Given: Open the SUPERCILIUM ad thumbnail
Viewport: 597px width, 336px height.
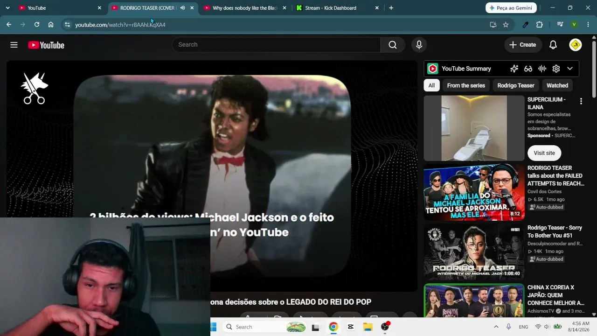Looking at the screenshot, I should pos(474,128).
